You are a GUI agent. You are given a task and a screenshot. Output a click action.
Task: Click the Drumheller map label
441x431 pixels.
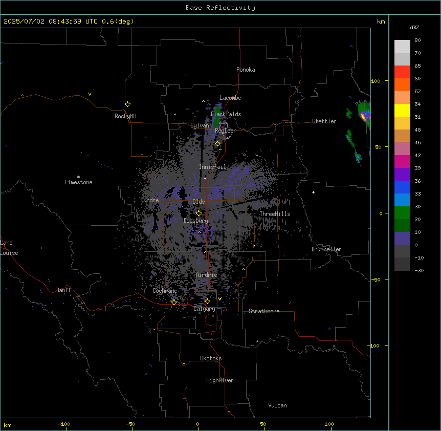point(326,249)
